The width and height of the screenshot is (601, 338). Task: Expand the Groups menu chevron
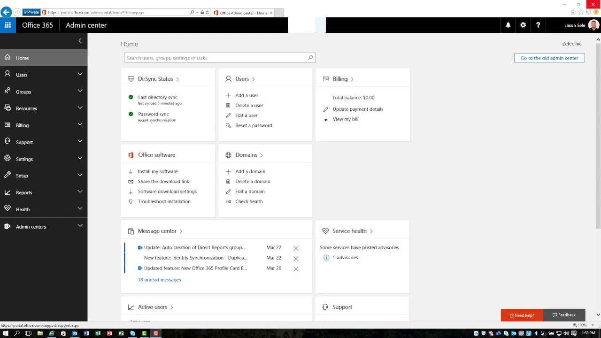[80, 91]
